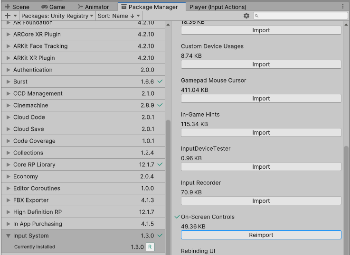Select the In App Purchasing package
Screen dimensions: 350x255
pyautogui.click(x=83, y=224)
